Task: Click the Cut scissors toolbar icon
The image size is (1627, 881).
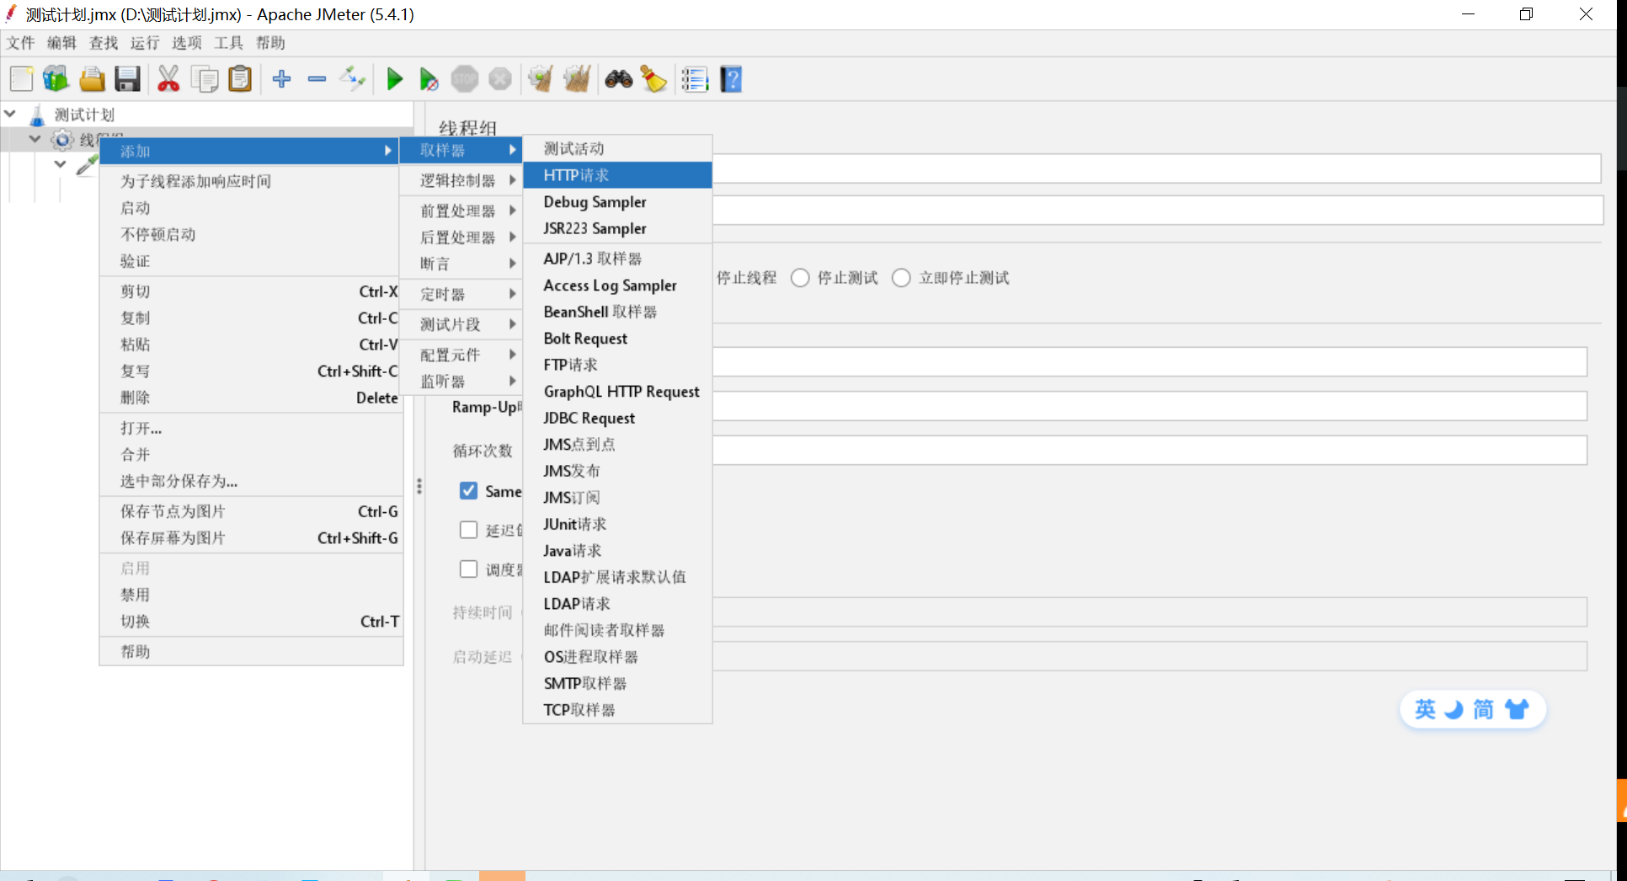Action: coord(168,79)
